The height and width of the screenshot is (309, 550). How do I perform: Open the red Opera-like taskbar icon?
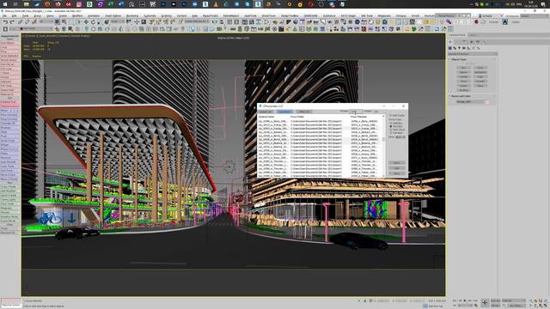click(x=310, y=4)
